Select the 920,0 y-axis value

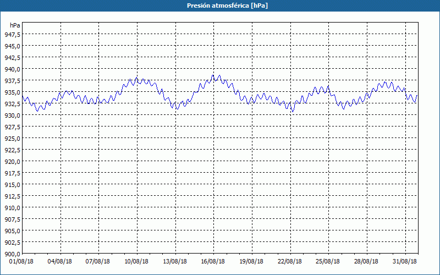click(12, 161)
